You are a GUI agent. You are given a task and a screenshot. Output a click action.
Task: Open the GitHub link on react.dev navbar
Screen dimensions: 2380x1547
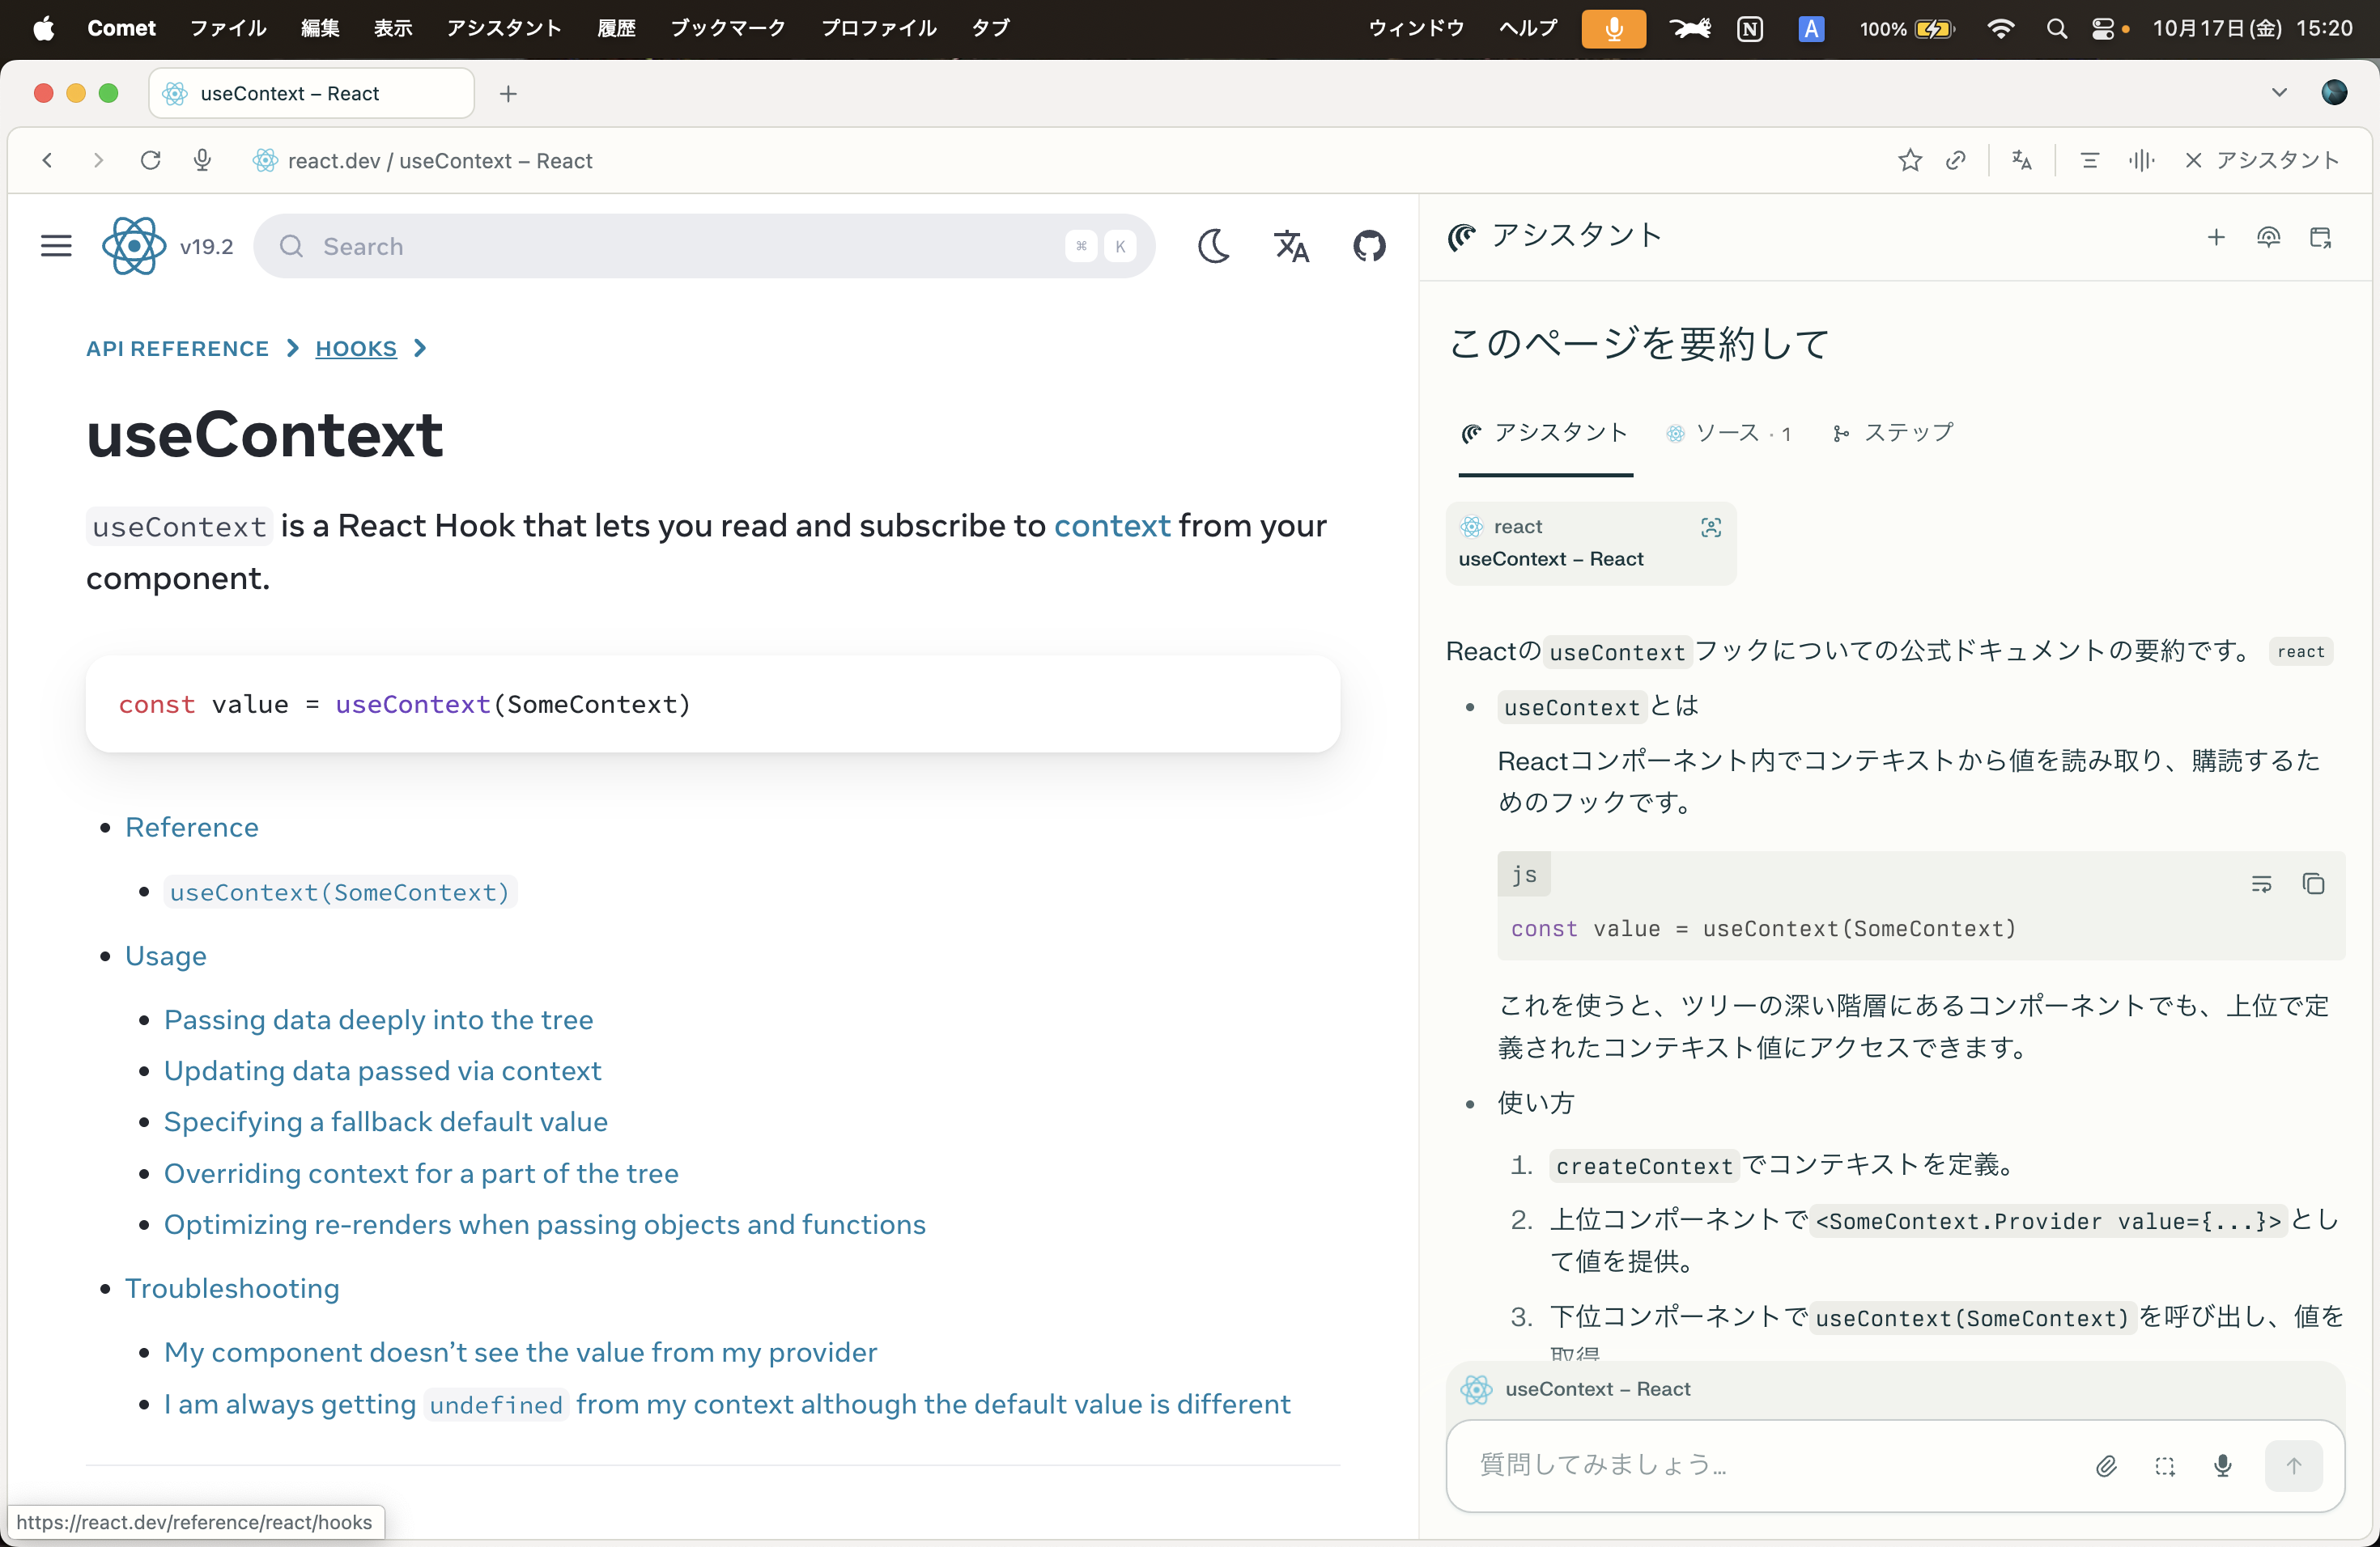[1369, 246]
